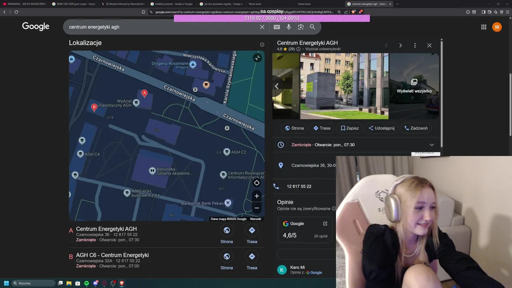Image resolution: width=512 pixels, height=288 pixels.
Task: Open the external link icon beside Google rating
Action: pyautogui.click(x=325, y=224)
